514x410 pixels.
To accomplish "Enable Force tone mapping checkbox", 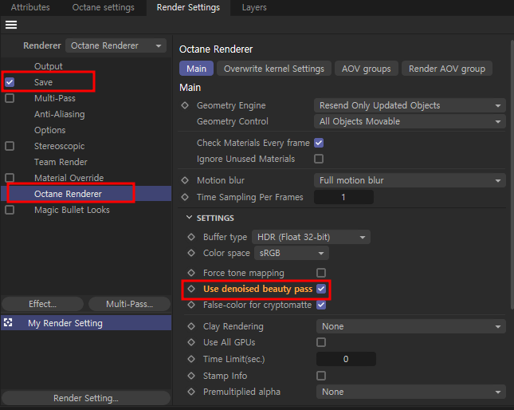I will pos(321,273).
